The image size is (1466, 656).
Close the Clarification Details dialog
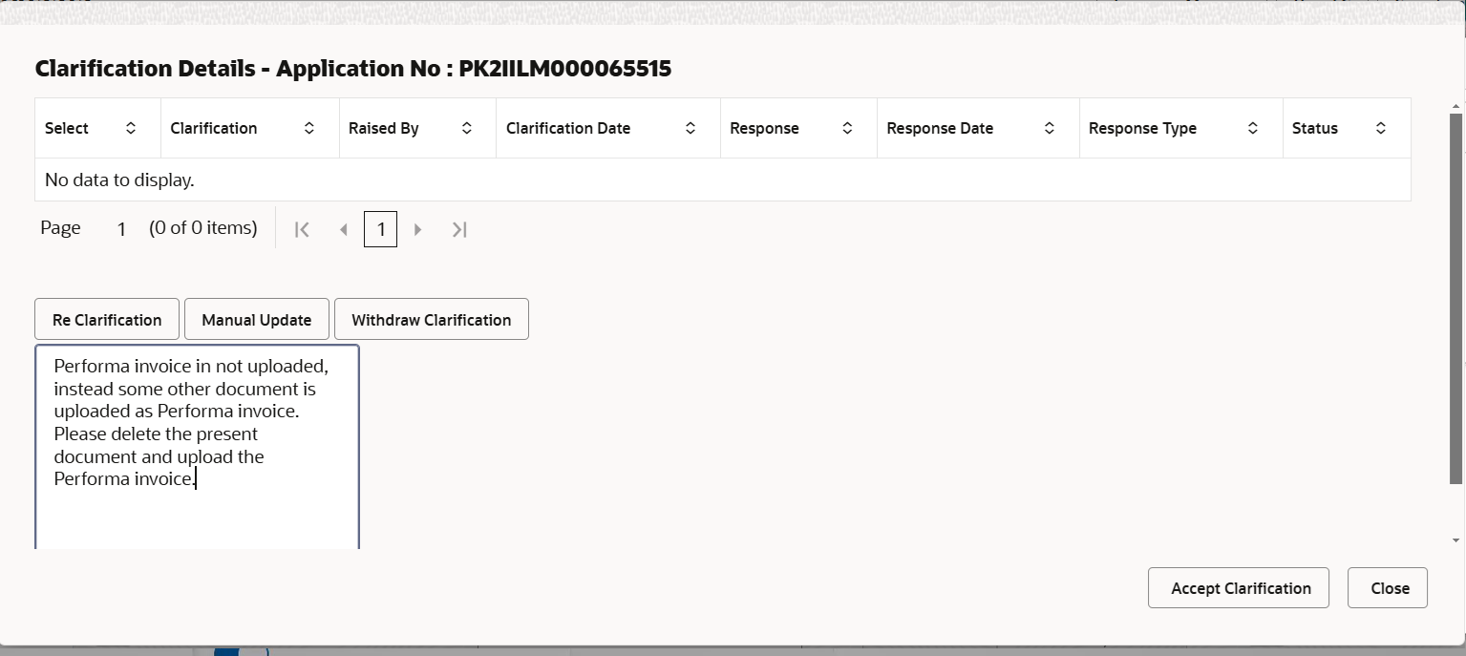coord(1388,588)
